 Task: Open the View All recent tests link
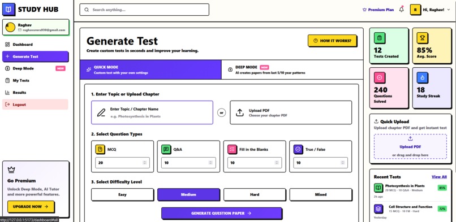pyautogui.click(x=439, y=177)
